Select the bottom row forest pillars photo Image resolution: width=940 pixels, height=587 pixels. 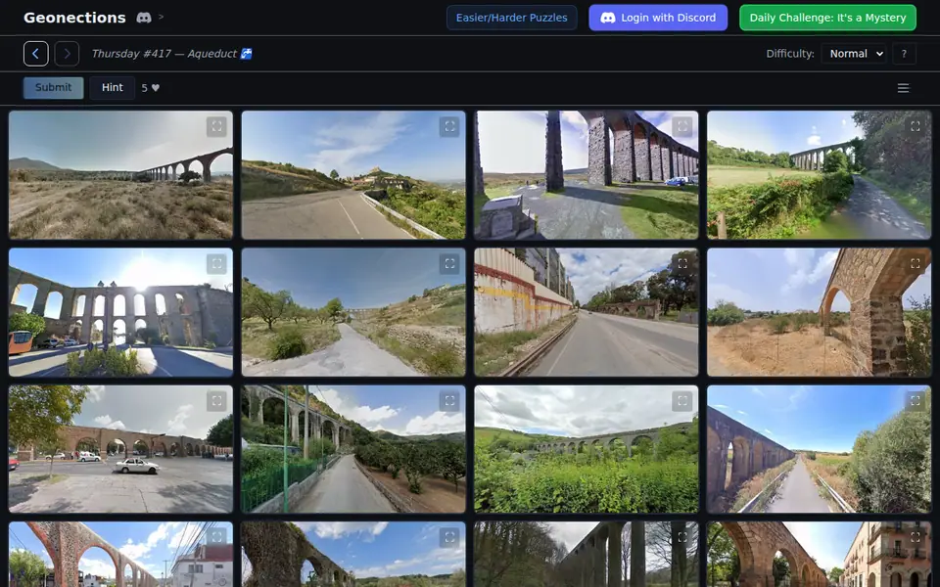[587, 555]
